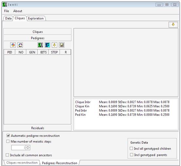Switch to the Exploration tab
The image size is (181, 166).
tap(36, 18)
